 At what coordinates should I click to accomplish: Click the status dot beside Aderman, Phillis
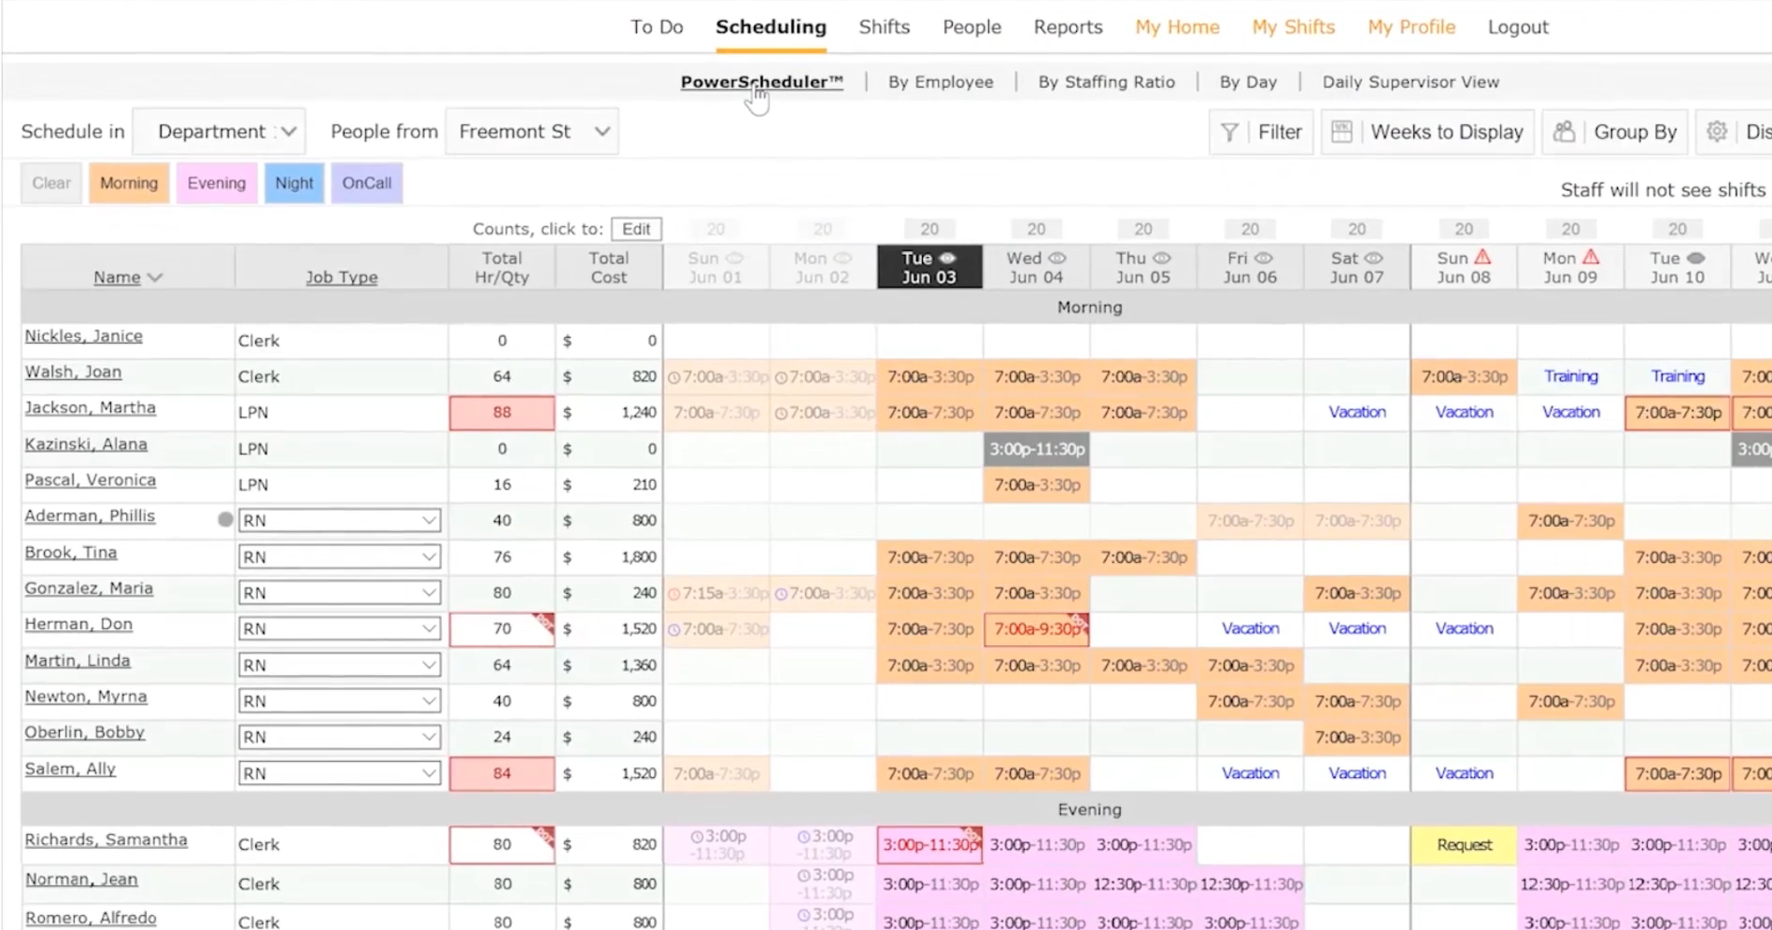coord(225,519)
